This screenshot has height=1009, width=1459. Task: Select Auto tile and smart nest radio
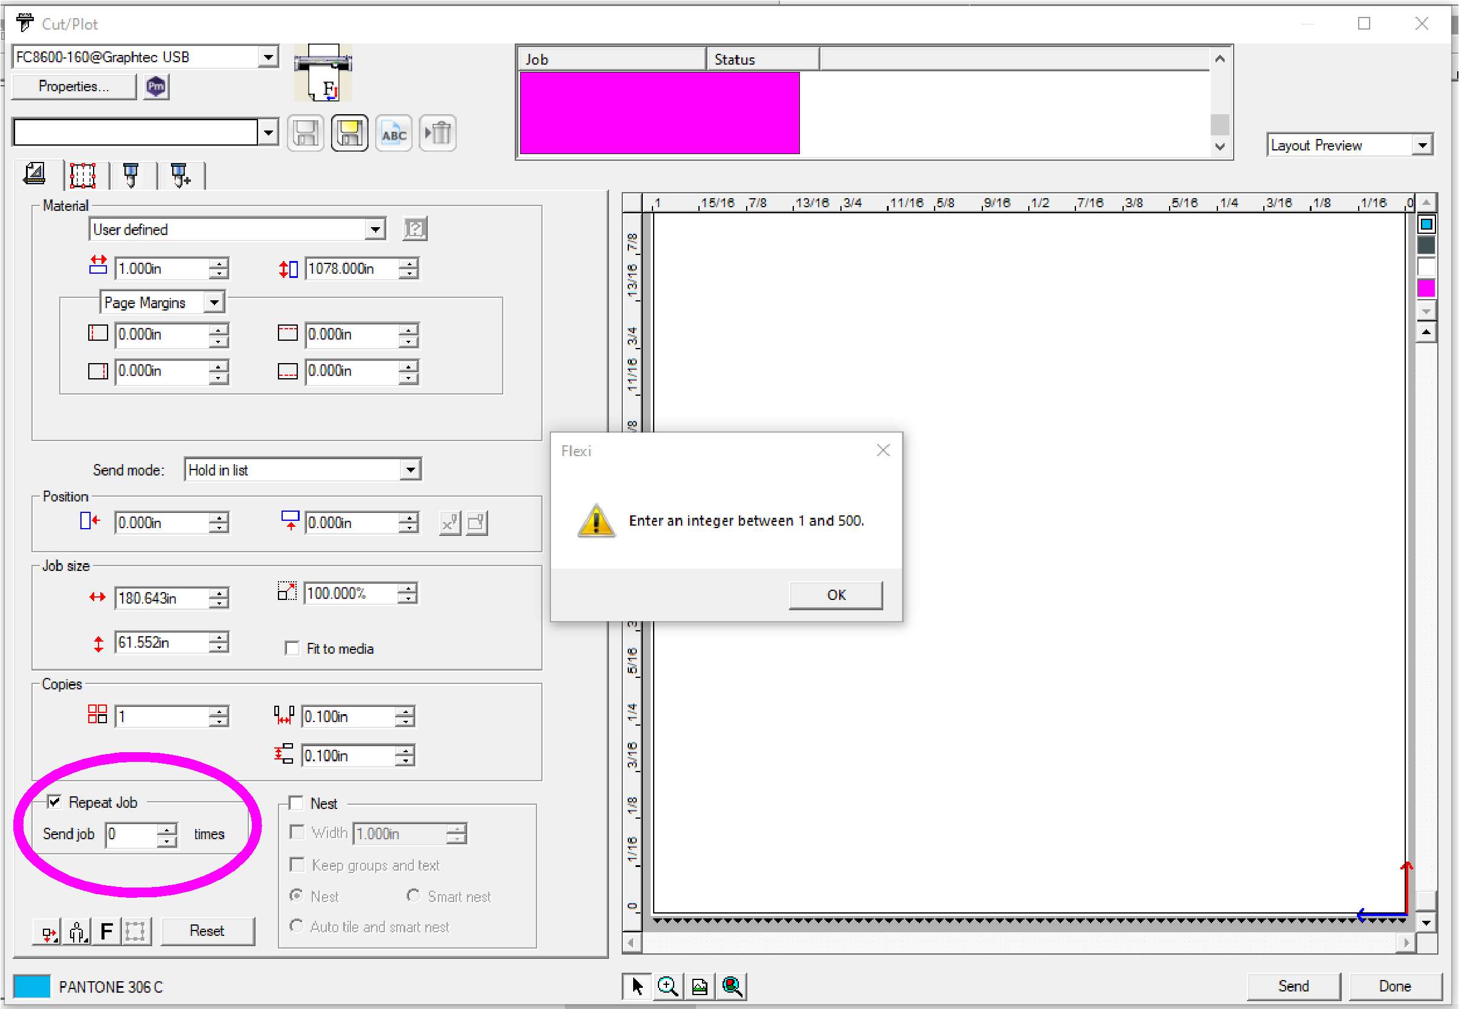(296, 926)
